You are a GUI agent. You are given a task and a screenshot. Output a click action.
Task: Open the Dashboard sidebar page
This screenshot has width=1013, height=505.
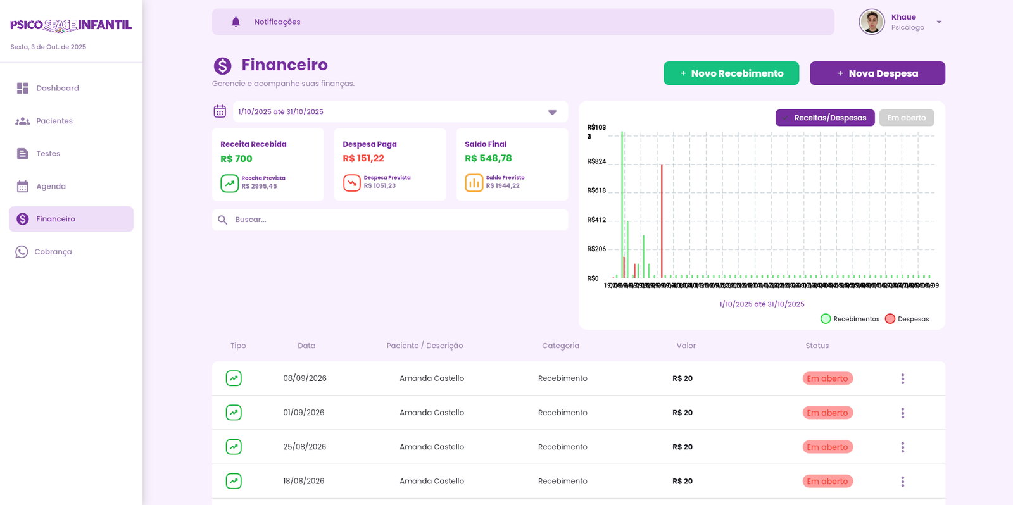pyautogui.click(x=57, y=89)
